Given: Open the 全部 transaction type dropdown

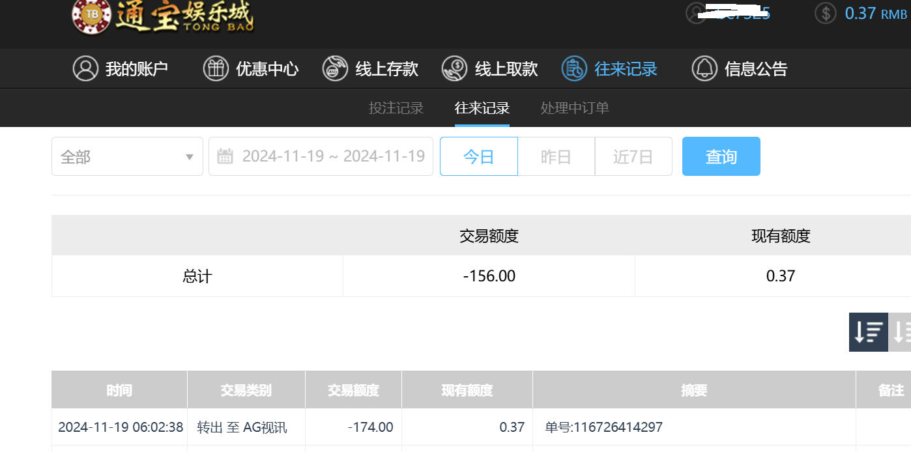Looking at the screenshot, I should tap(127, 156).
